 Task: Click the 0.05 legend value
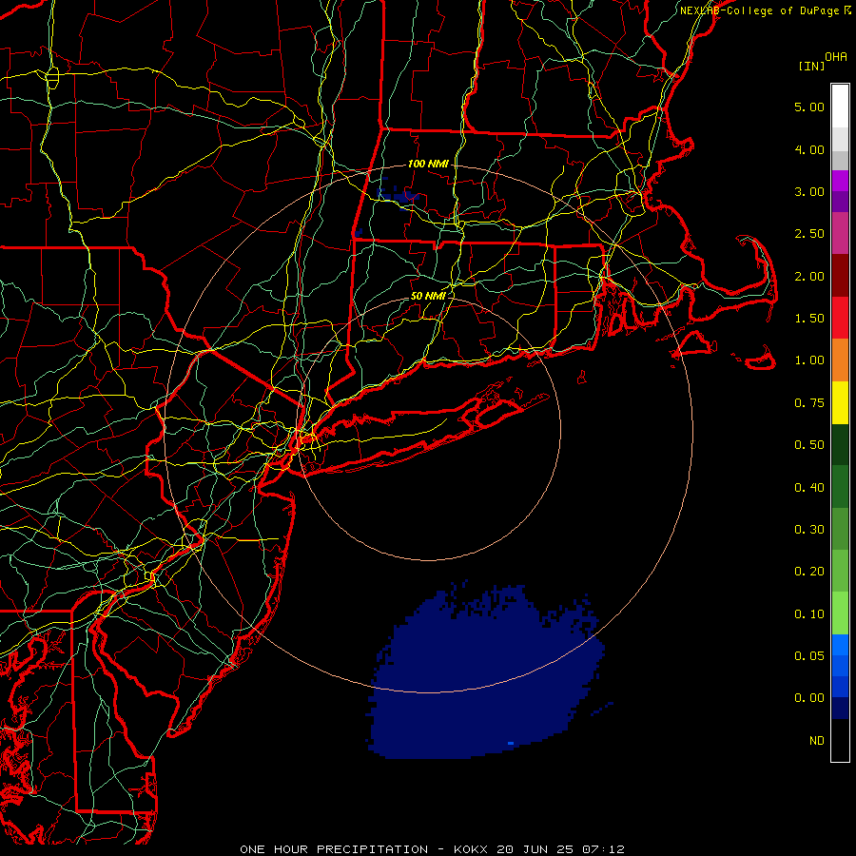(x=809, y=656)
